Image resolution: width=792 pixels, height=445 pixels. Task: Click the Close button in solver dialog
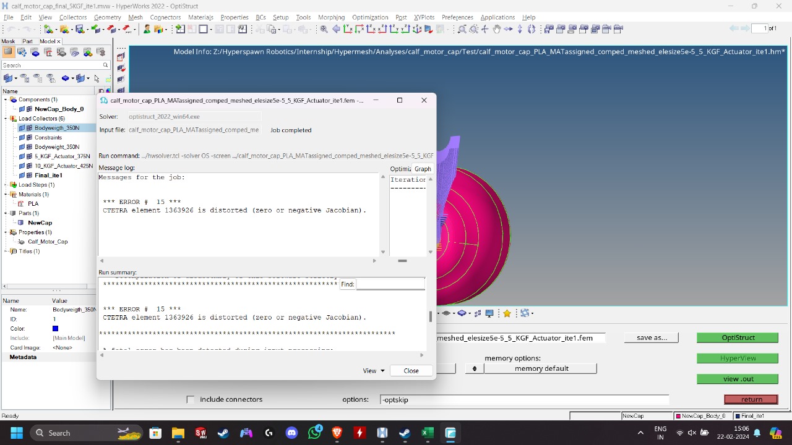coord(411,371)
